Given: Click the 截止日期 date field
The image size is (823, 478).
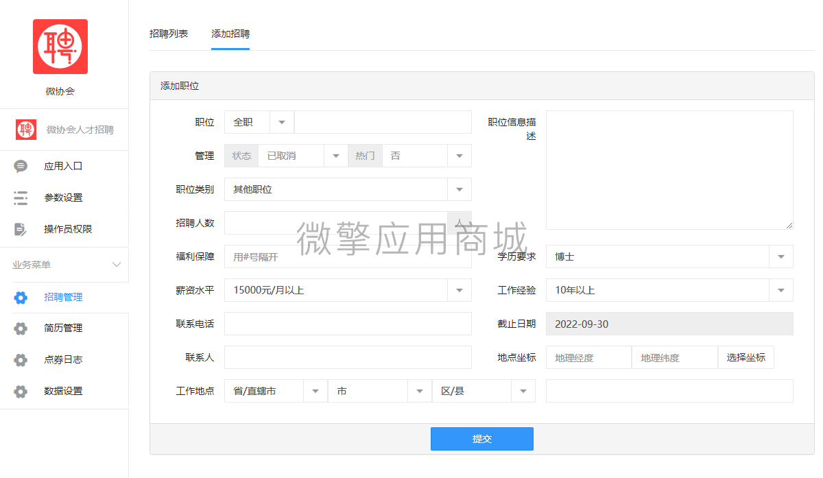Looking at the screenshot, I should coord(669,324).
